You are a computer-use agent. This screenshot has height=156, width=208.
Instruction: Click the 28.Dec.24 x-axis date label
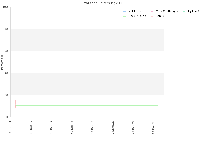pyautogui.click(x=153, y=127)
